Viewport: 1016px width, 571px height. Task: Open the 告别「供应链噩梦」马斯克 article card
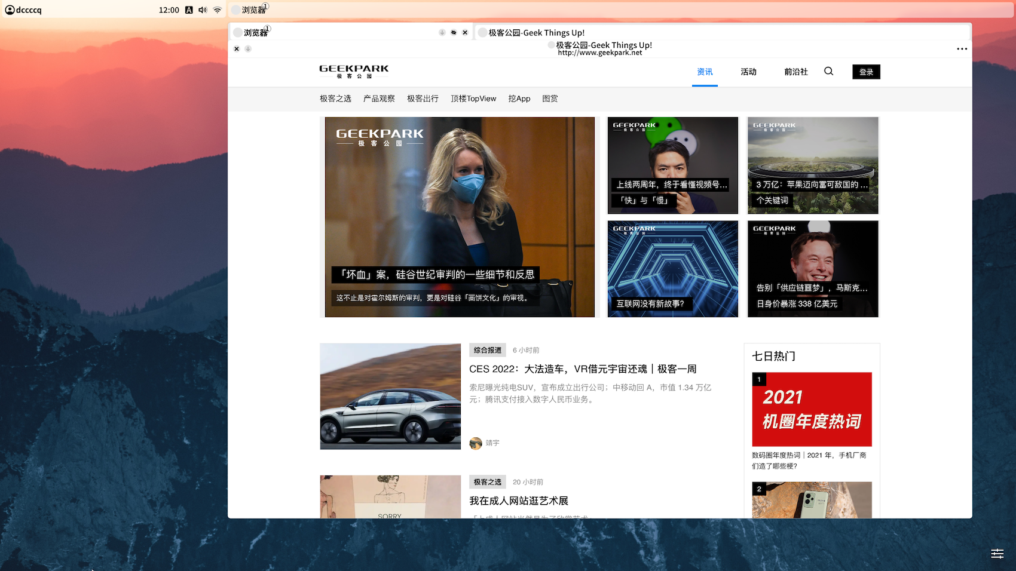tap(813, 269)
